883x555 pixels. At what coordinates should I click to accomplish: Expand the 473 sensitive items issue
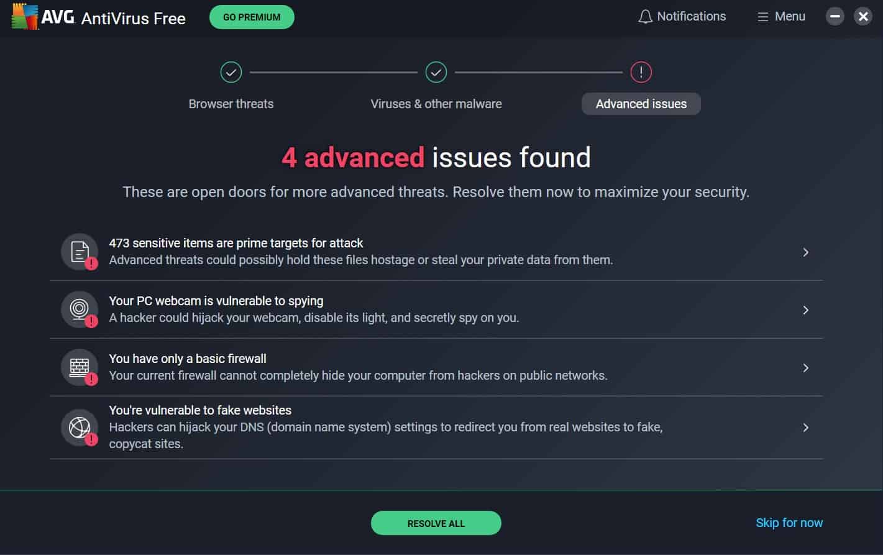(x=806, y=252)
